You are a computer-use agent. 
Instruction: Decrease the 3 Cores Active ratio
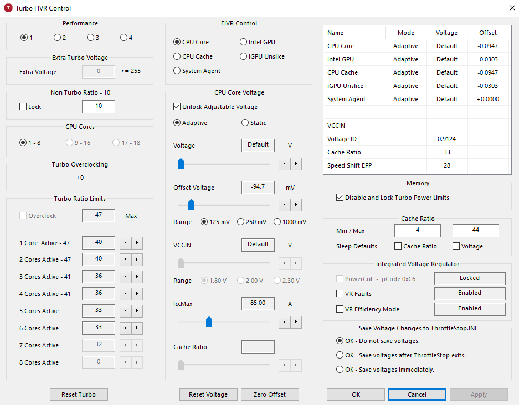(126, 277)
